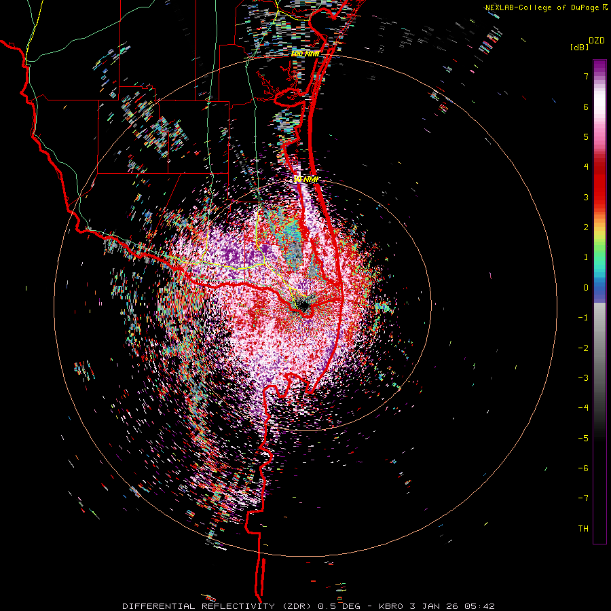The width and height of the screenshot is (611, 611).
Task: Click the NEXLAB-College of DuPage title text
Action: coord(542,7)
